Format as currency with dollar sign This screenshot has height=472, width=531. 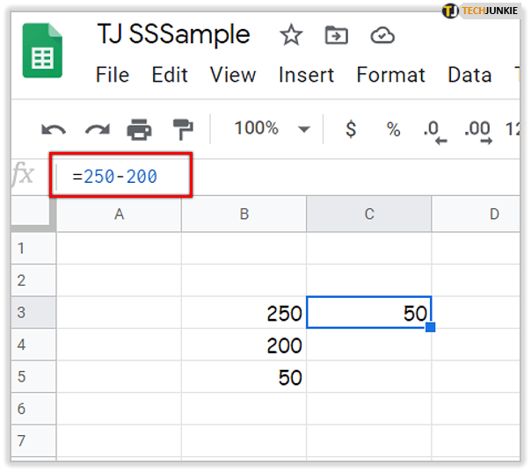pos(351,129)
